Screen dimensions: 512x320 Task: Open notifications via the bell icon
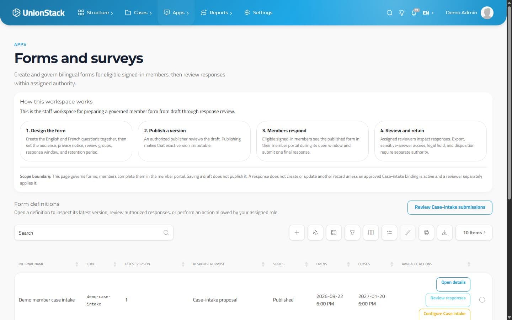[x=414, y=13]
